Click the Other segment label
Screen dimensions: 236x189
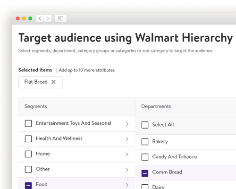(43, 169)
